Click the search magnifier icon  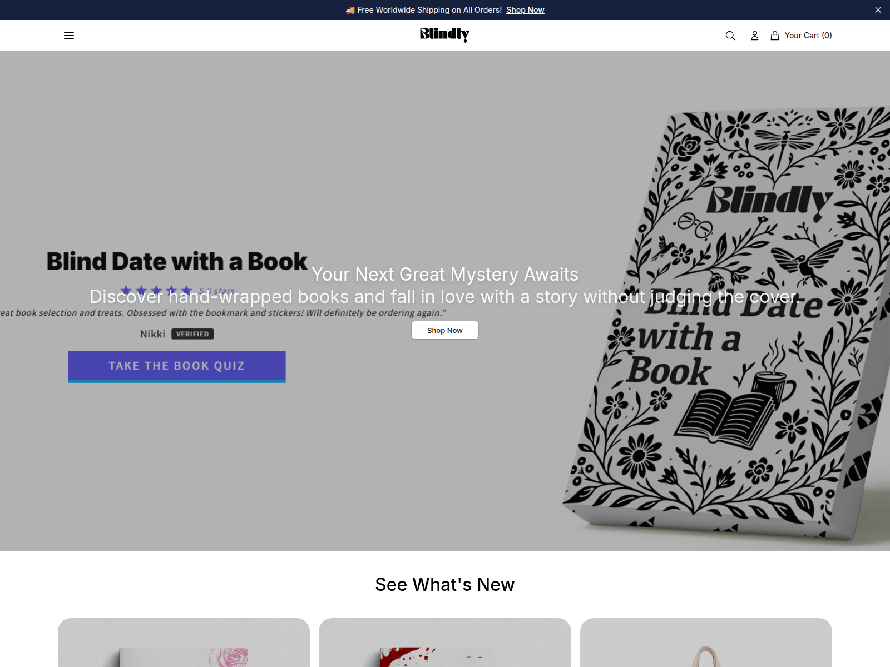[x=730, y=36]
